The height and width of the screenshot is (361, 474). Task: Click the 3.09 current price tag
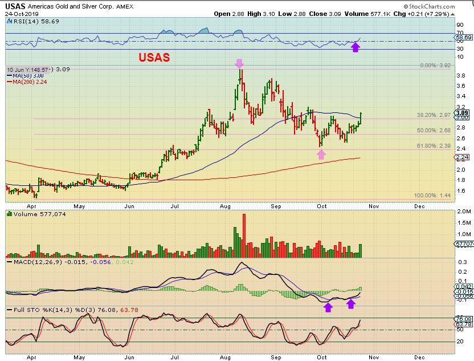click(463, 113)
